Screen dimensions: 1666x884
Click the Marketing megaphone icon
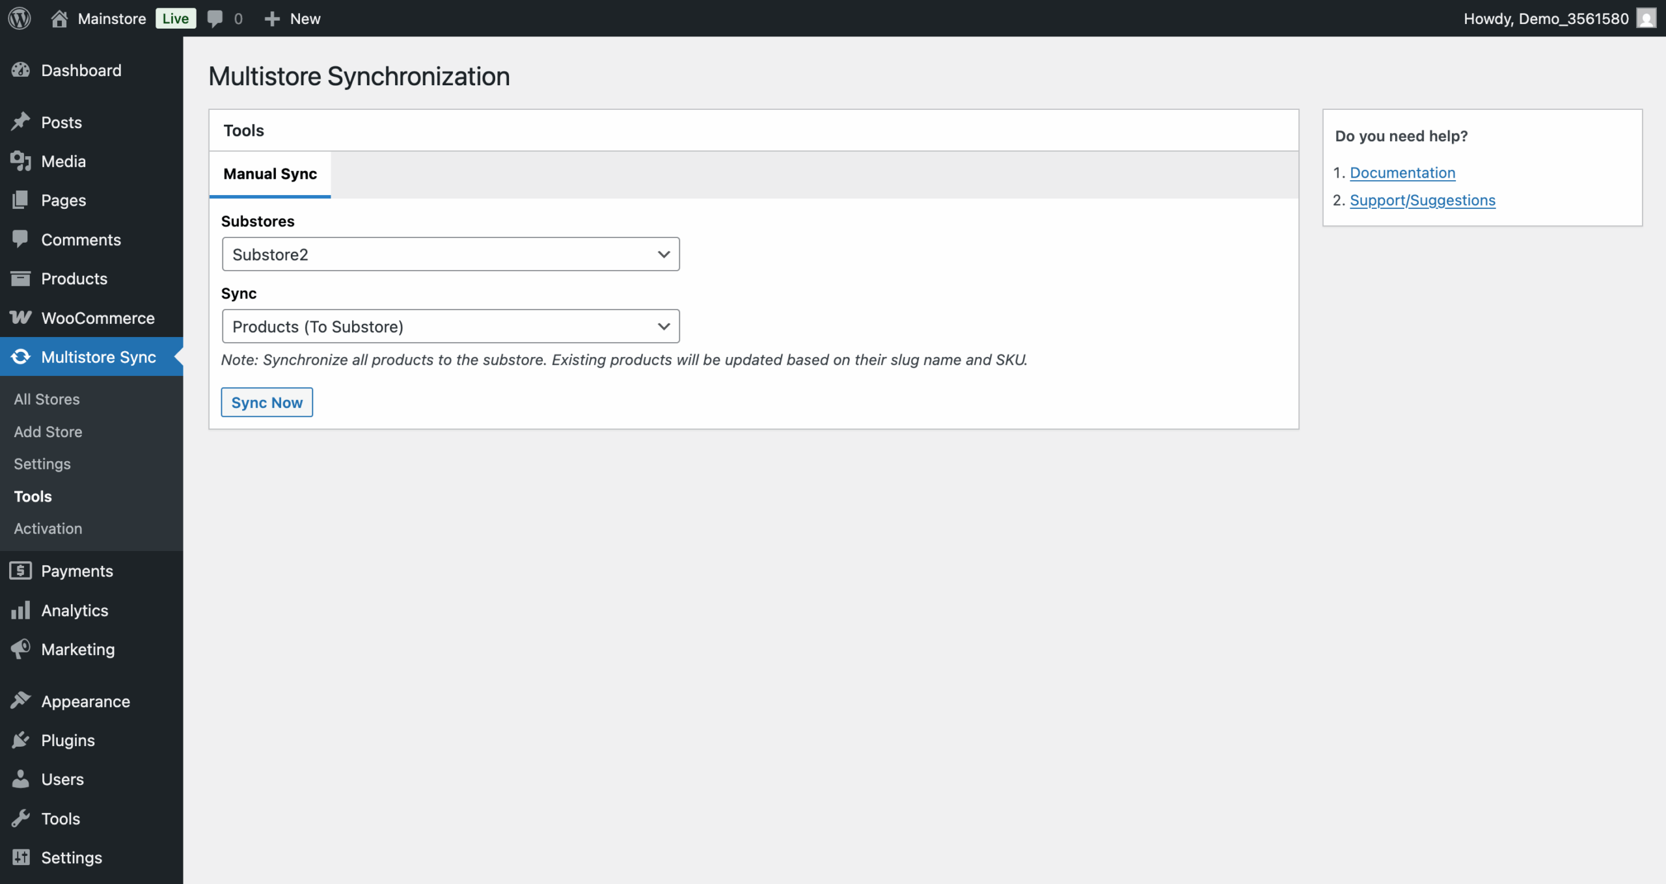click(x=21, y=649)
